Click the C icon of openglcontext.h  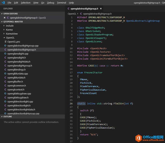(x=5, y=90)
